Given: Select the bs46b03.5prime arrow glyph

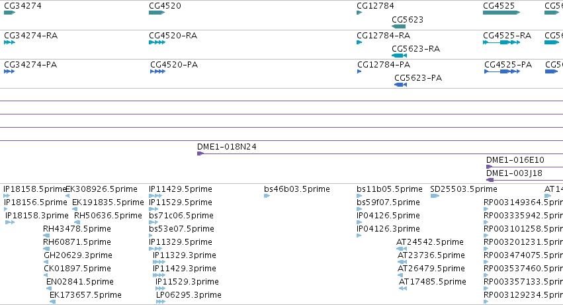Looking at the screenshot, I should point(267,196).
